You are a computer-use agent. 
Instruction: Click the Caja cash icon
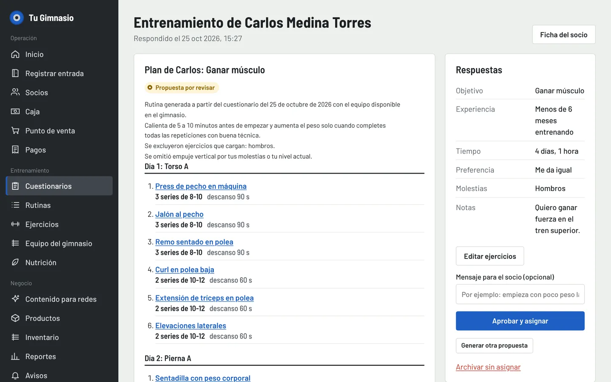pos(15,112)
